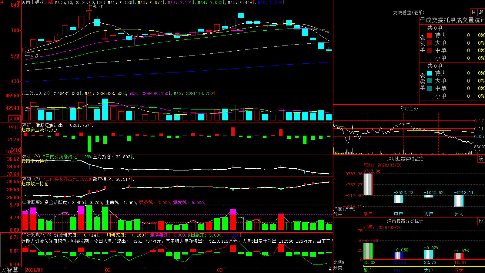Image resolution: width=485 pixels, height=273 pixels.
Task: Click red 特大 swatch in 委买单
Action: click(x=429, y=35)
